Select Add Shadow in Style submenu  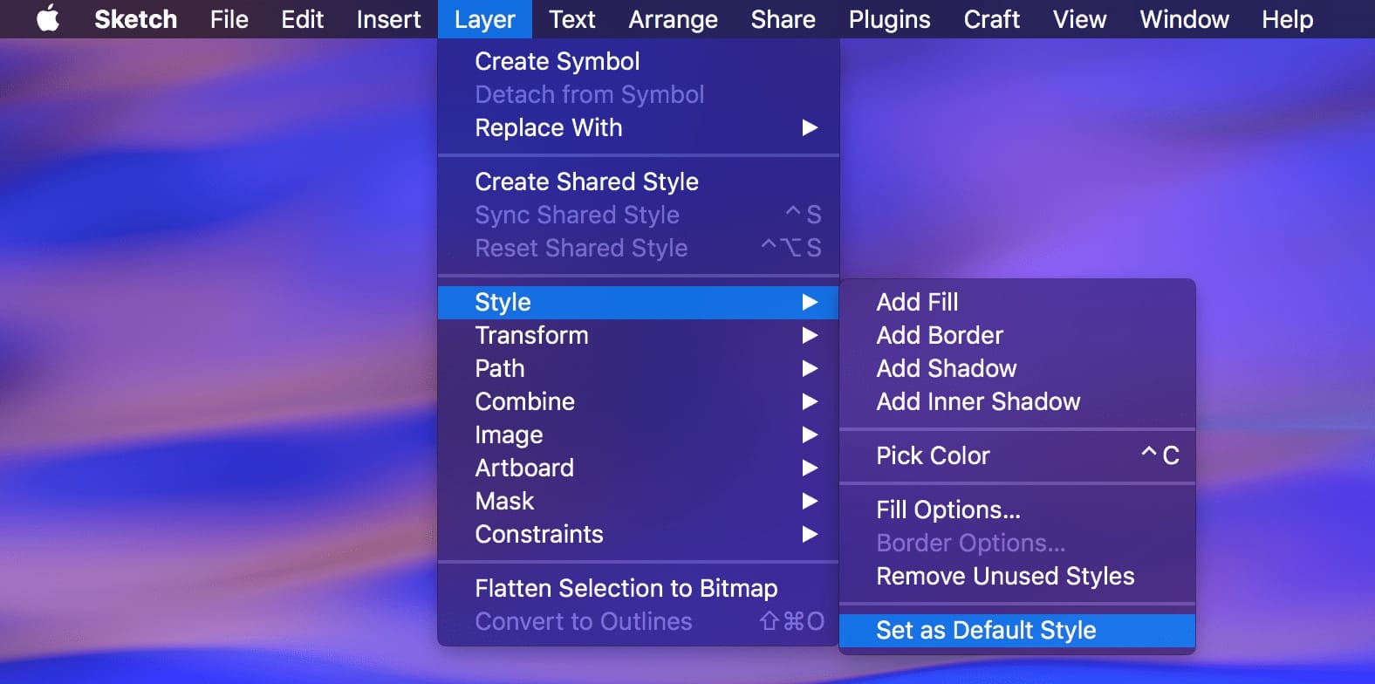click(1017, 368)
